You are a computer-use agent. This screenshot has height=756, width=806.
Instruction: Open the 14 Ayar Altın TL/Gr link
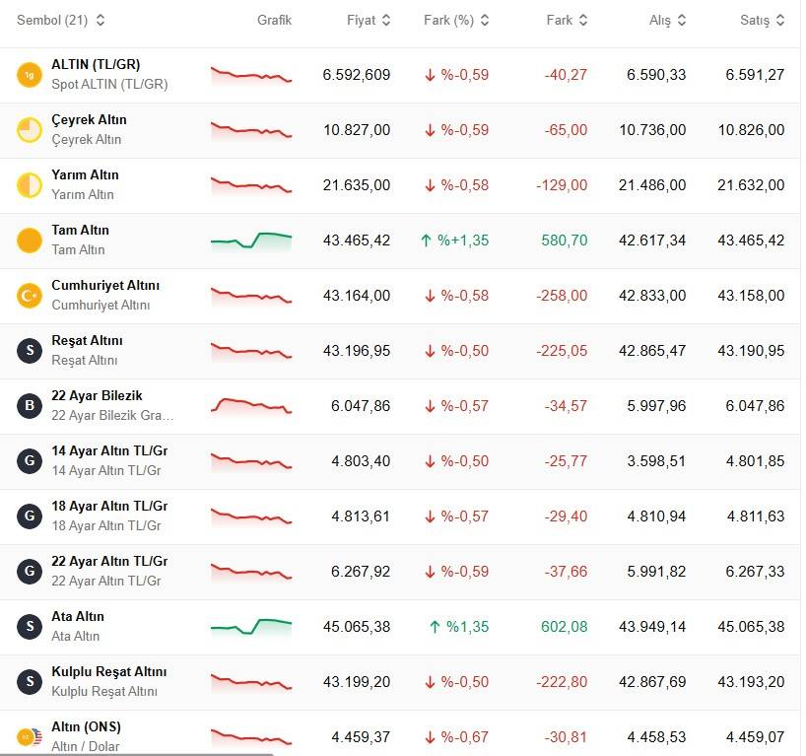pos(109,450)
